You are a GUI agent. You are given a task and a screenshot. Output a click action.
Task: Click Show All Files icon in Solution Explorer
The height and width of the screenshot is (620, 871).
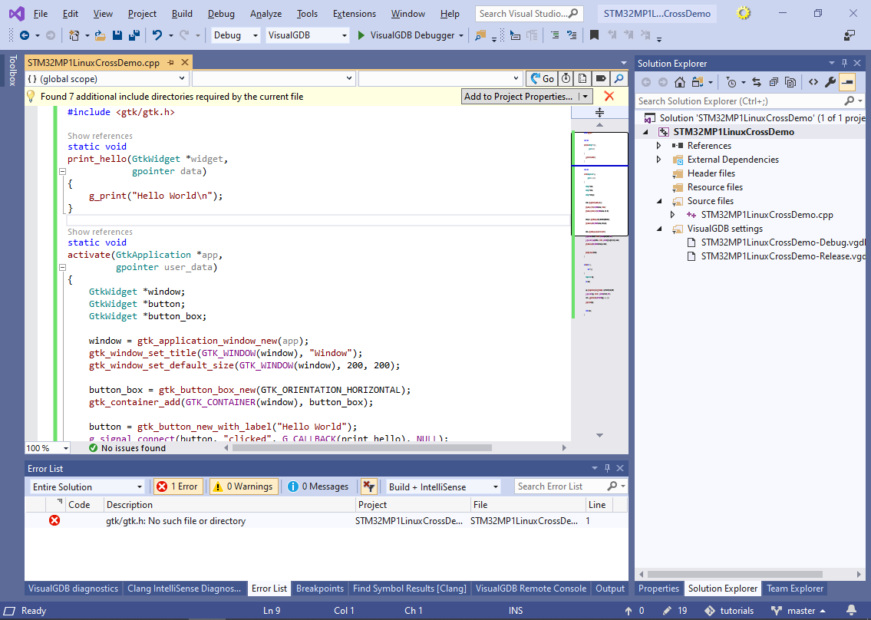[x=790, y=82]
